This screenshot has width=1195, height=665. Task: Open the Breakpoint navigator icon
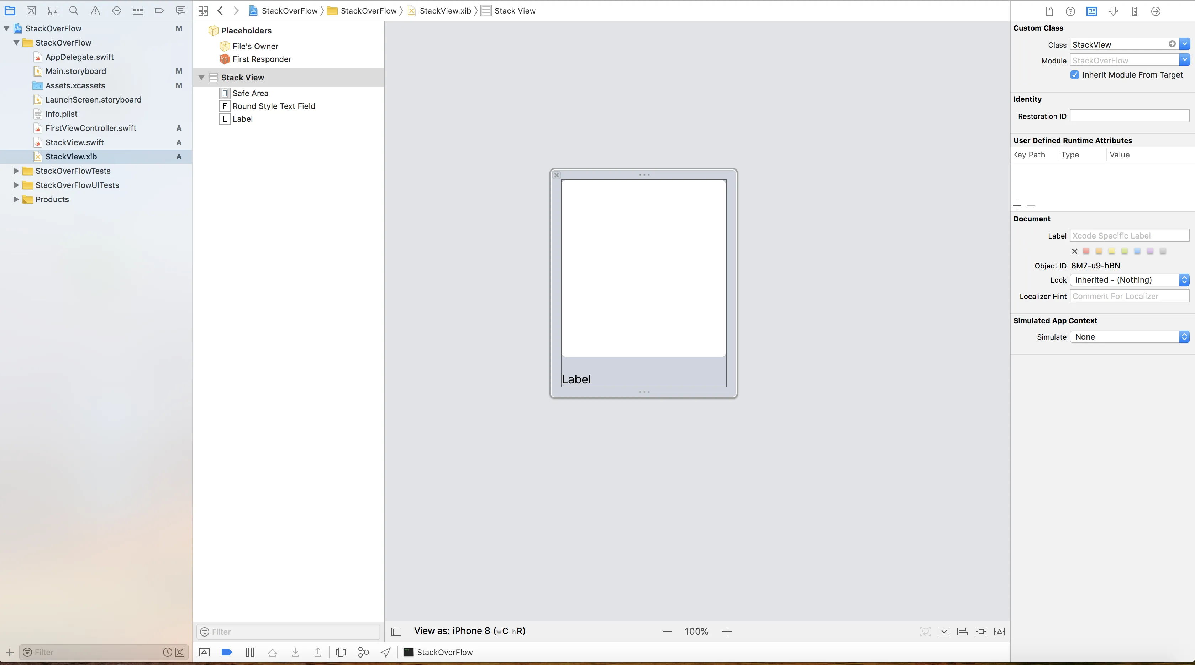(x=159, y=11)
